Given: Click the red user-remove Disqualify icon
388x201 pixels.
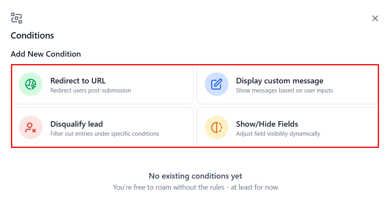Looking at the screenshot, I should tap(31, 127).
